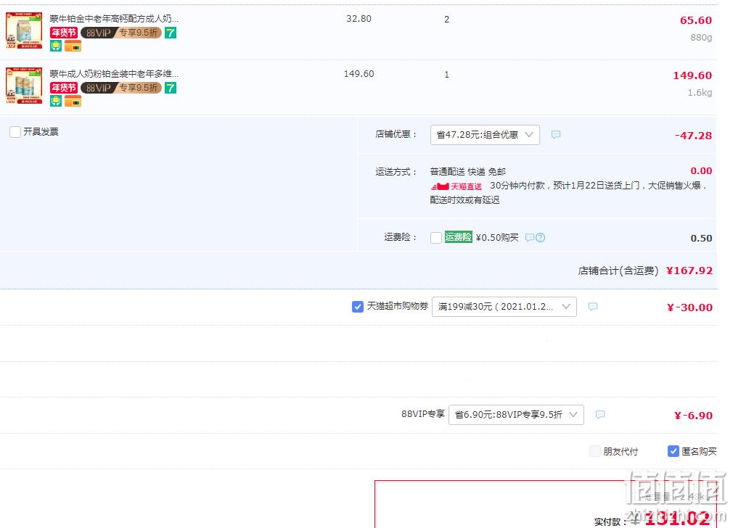The width and height of the screenshot is (733, 528).
Task: Click the store total ¥167.92
Action: (x=689, y=271)
